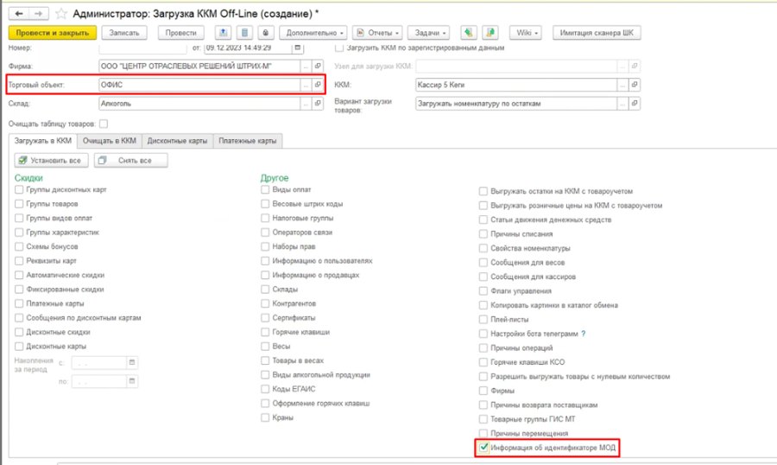Image resolution: width=777 pixels, height=465 pixels.
Task: Click the lock toolbar icon
Action: (x=266, y=33)
